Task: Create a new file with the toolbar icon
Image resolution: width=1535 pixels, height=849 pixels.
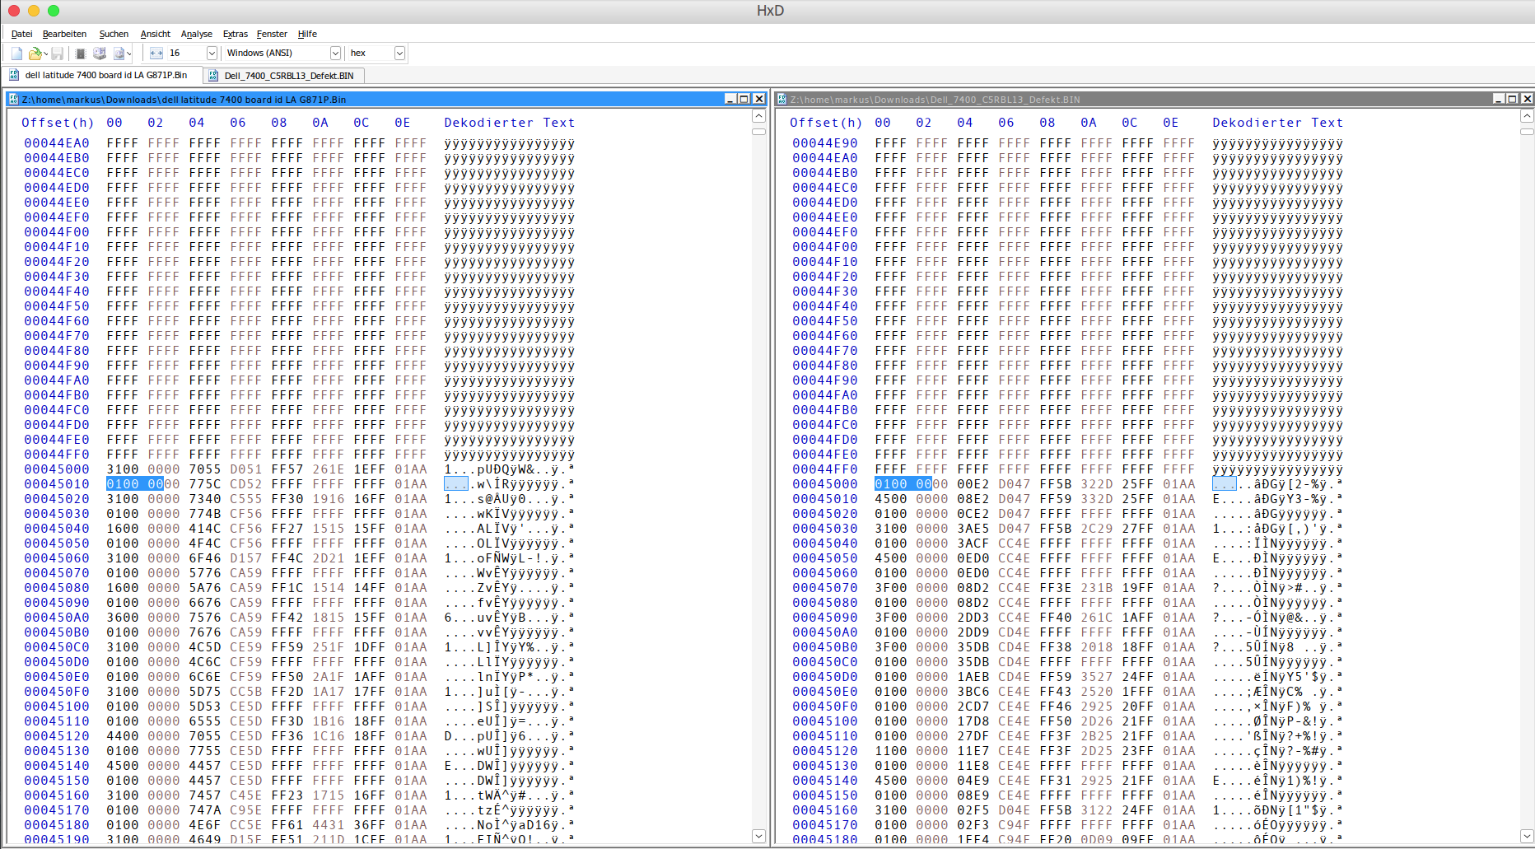Action: tap(16, 54)
